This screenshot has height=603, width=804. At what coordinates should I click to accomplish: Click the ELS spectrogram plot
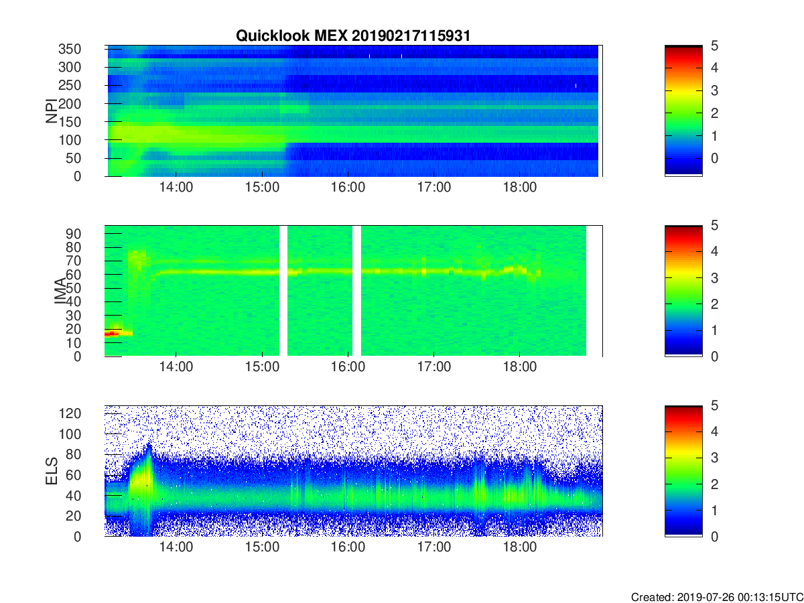tap(354, 471)
